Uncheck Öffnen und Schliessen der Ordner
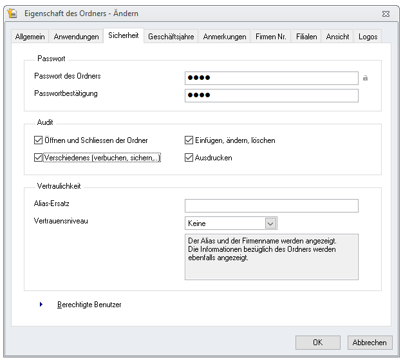Viewport: 403px width, 360px height. coord(38,140)
